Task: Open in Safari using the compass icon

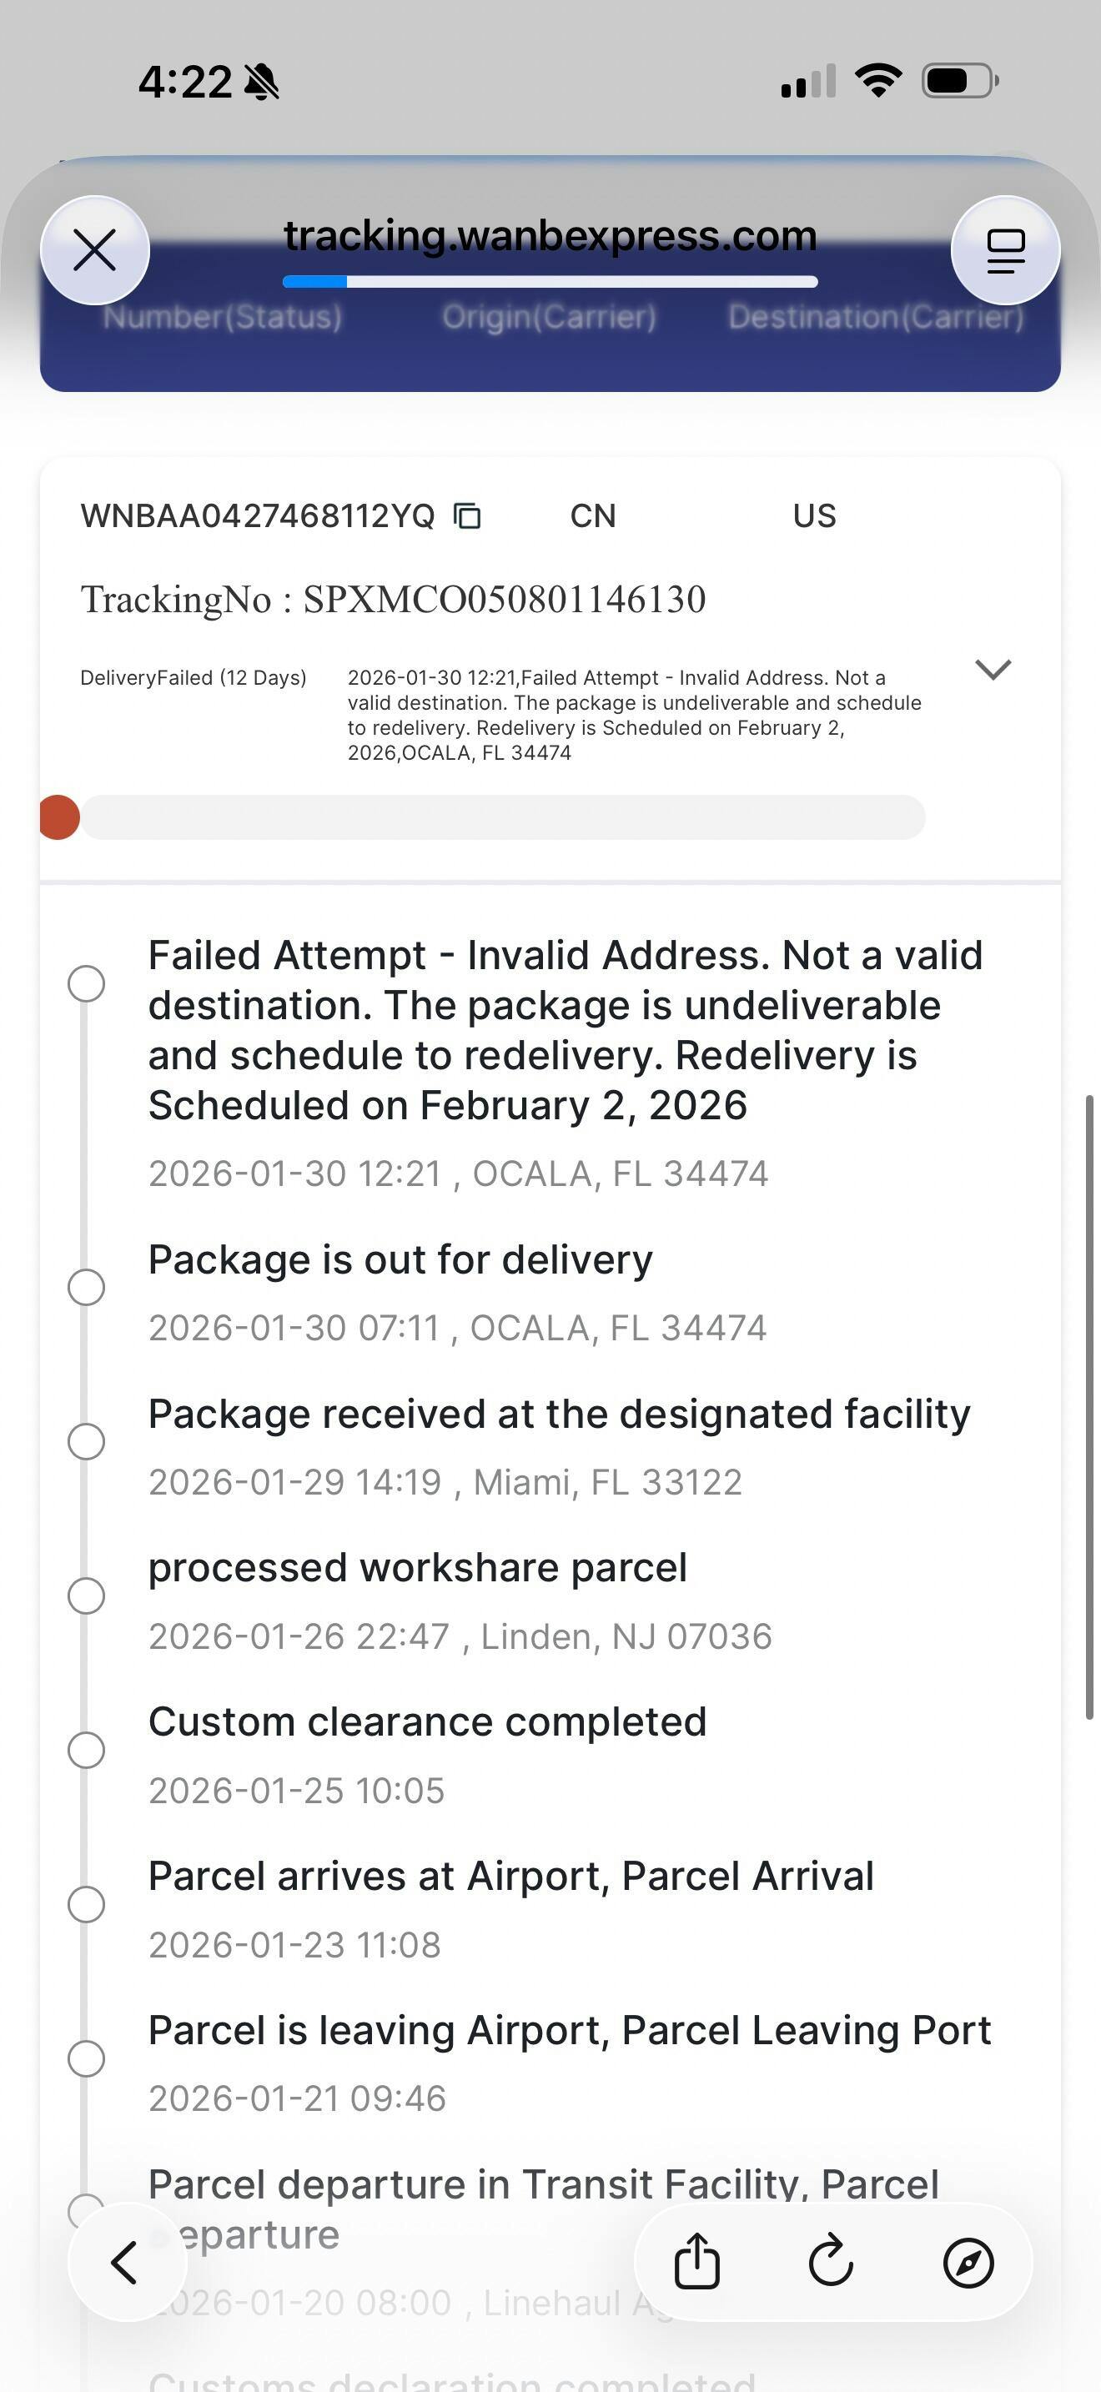Action: (x=968, y=2261)
